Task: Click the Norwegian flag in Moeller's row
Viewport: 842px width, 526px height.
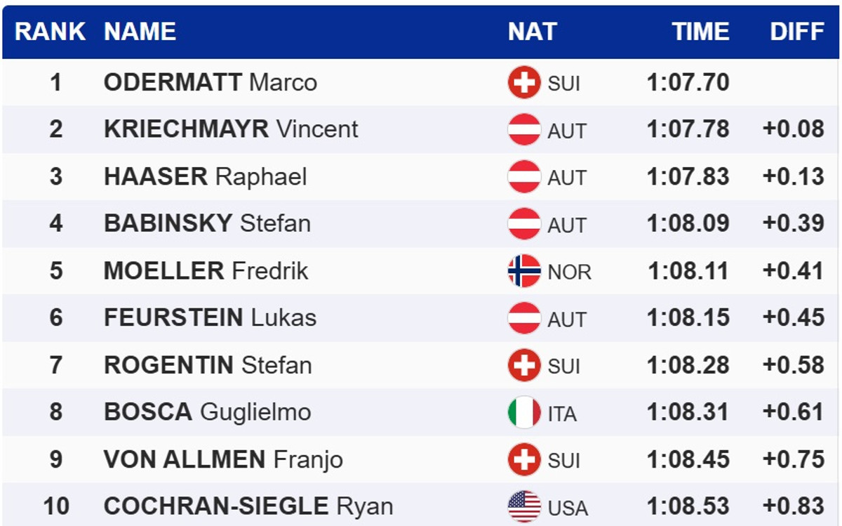Action: coord(524,271)
